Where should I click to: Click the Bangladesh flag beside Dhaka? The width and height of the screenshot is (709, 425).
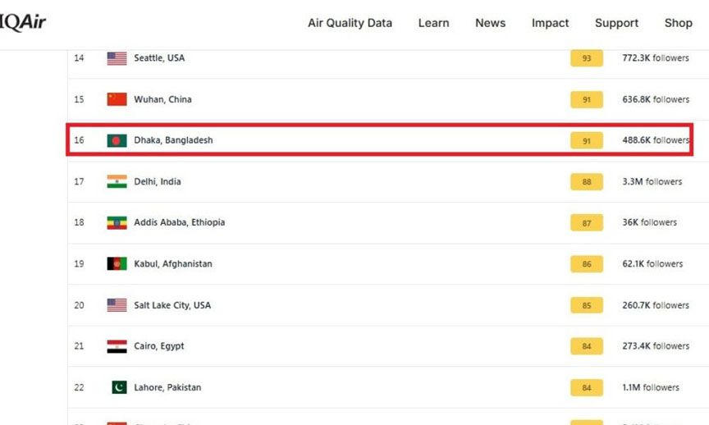pos(117,140)
